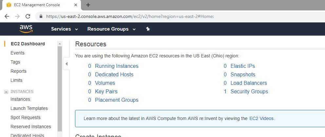Open Launch Templates in sidebar
Screen dimensions: 325x137
[x=29, y=108]
